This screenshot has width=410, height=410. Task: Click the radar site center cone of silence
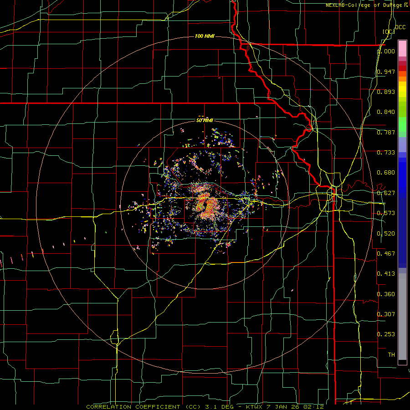[x=205, y=205]
